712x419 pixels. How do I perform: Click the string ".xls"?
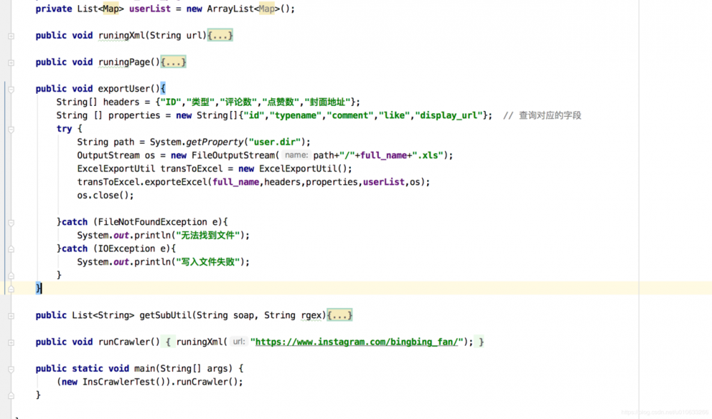pos(428,155)
